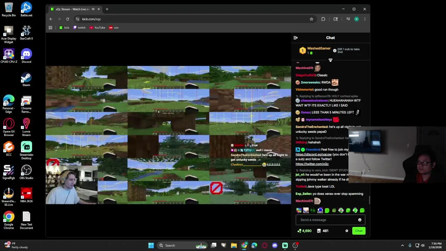
Task: Click the taskbar Search box
Action: [182, 245]
